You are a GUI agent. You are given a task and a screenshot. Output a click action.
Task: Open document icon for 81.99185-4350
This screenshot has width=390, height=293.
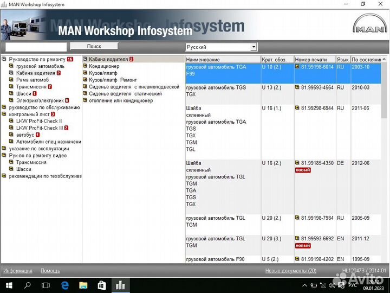297,163
